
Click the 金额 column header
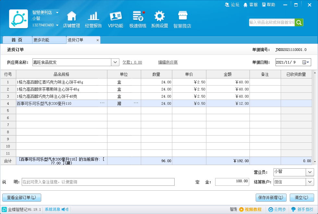click(228, 74)
